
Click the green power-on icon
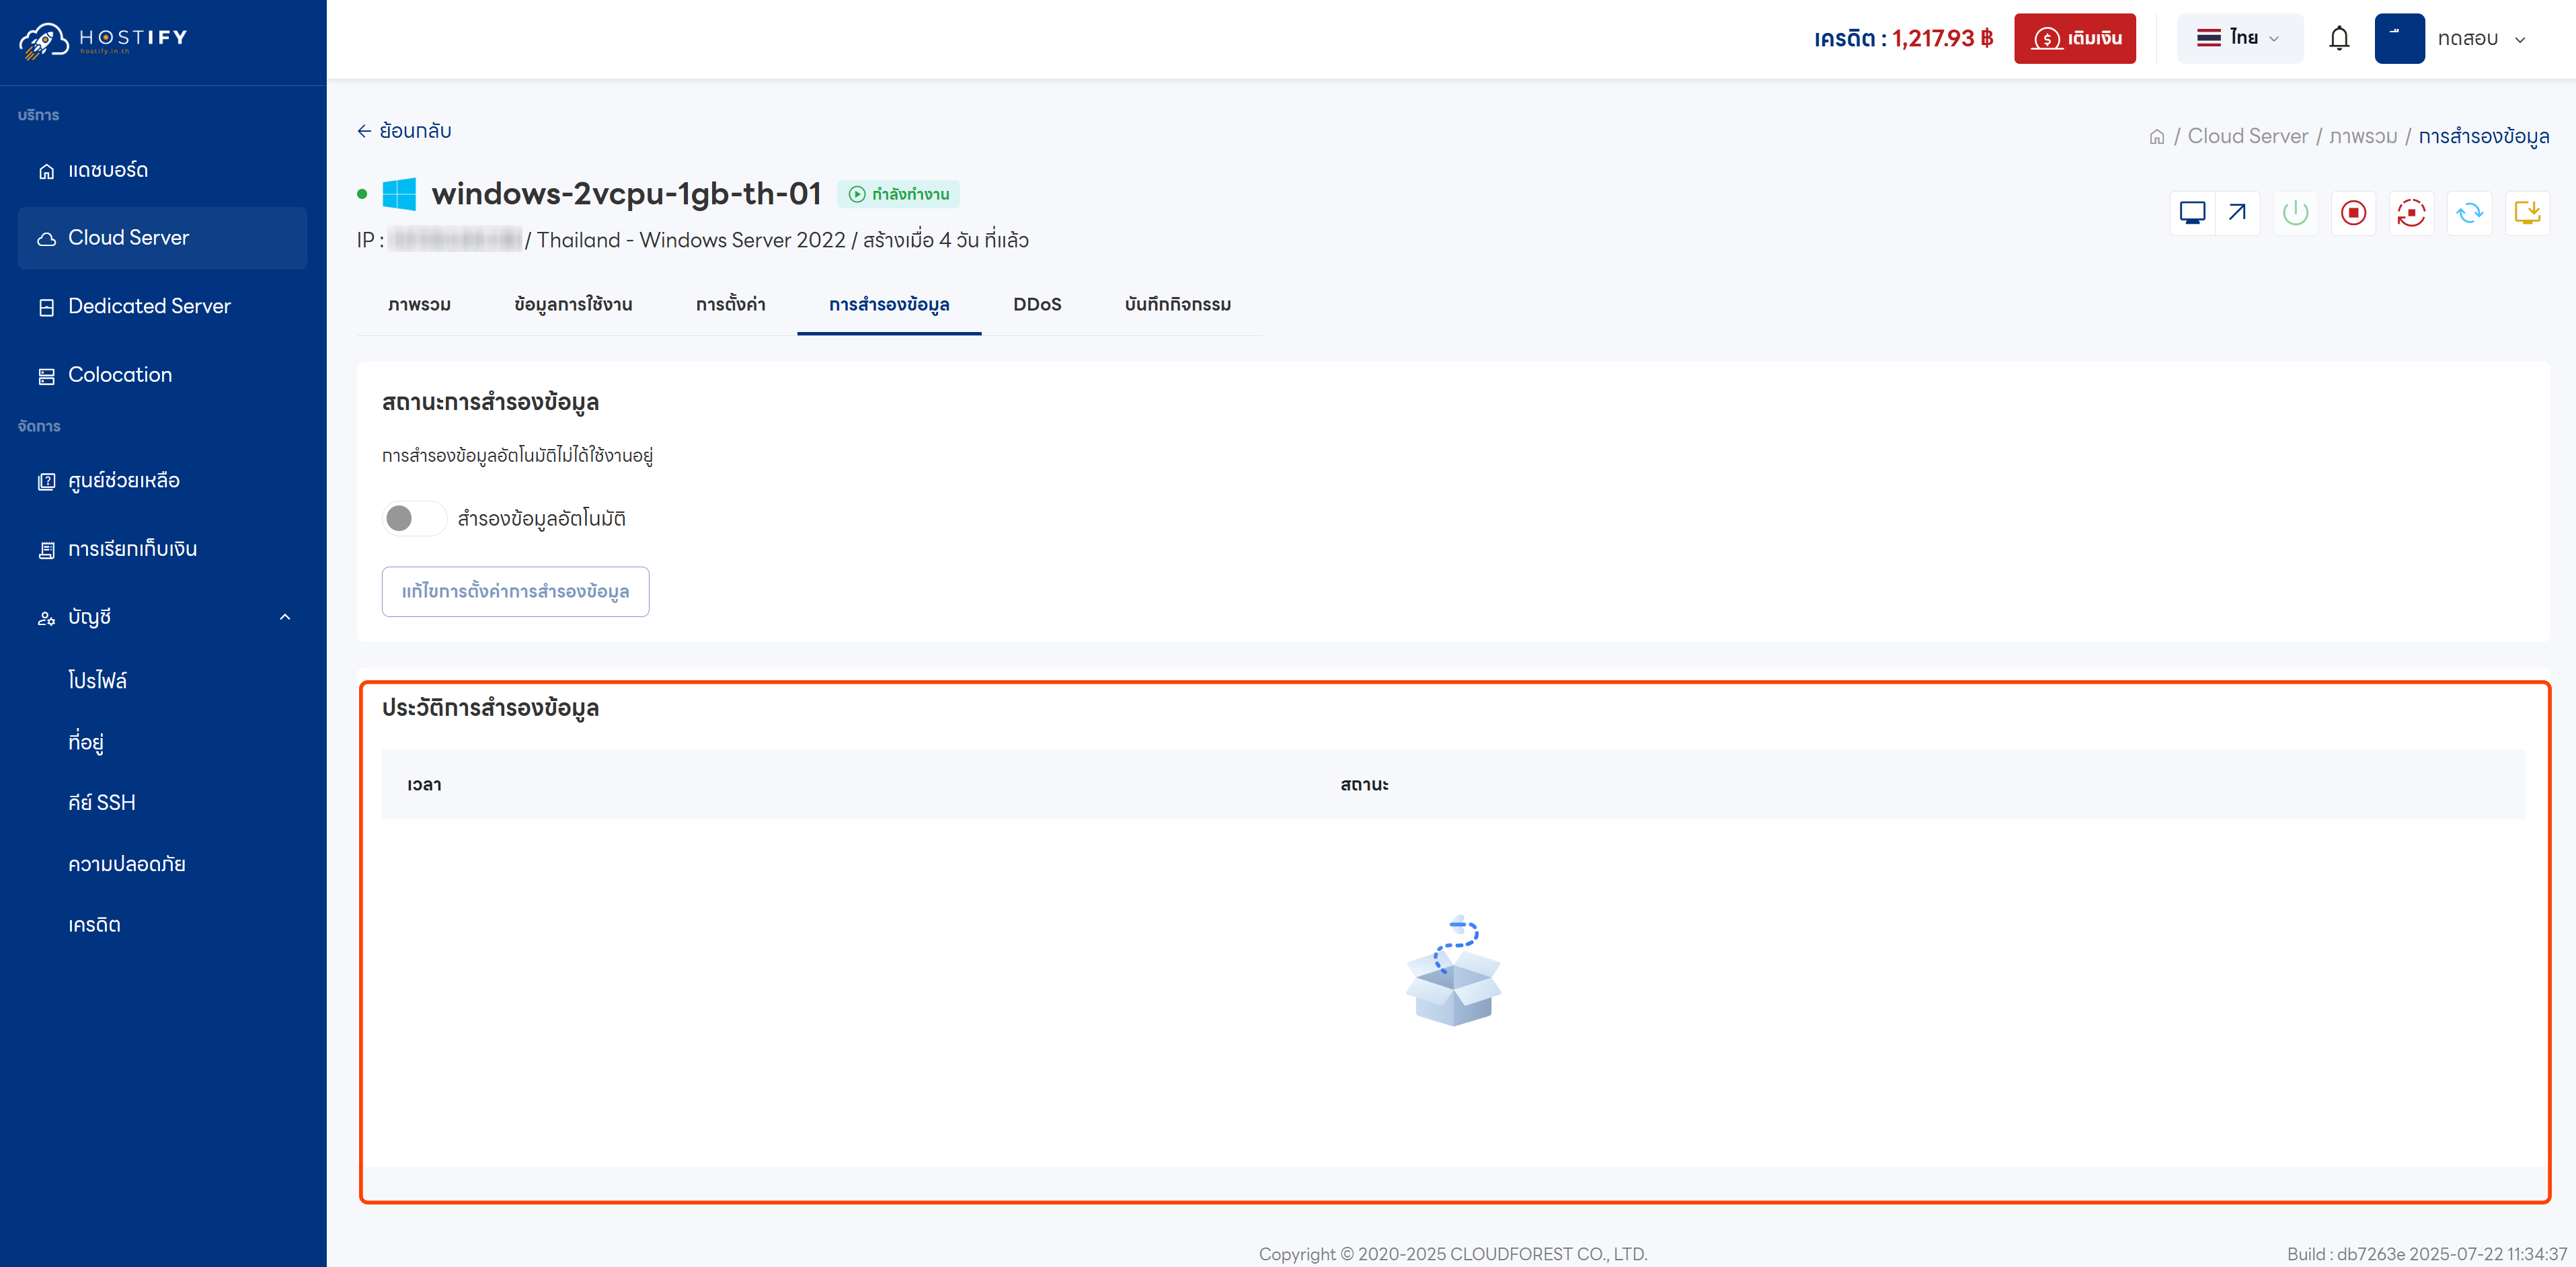2295,213
